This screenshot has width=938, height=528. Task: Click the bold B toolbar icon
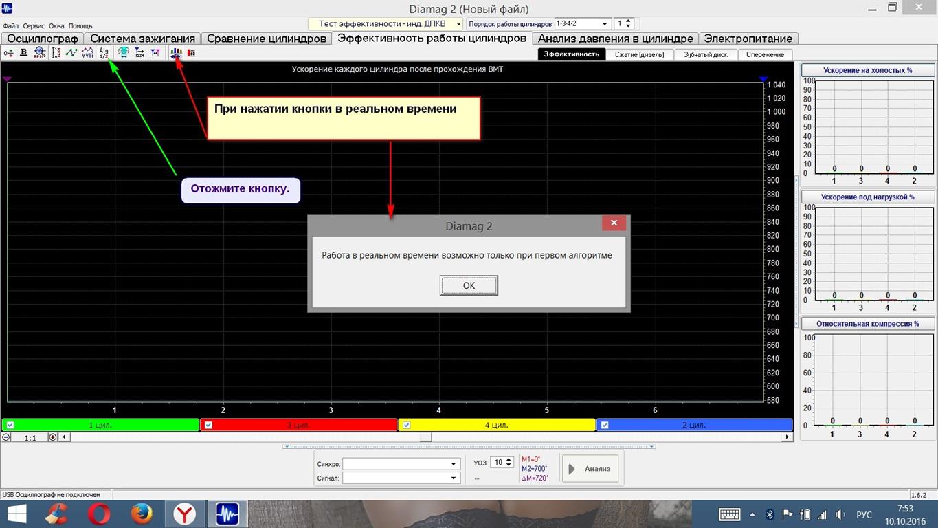[24, 53]
